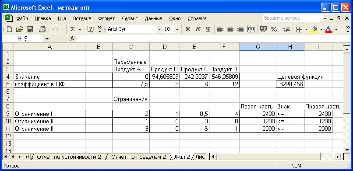This screenshot has width=353, height=171.
Task: Align text left
Action: (220, 29)
